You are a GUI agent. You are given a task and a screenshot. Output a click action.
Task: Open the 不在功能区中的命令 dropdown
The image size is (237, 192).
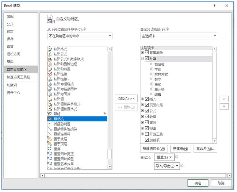pyautogui.click(x=80, y=36)
